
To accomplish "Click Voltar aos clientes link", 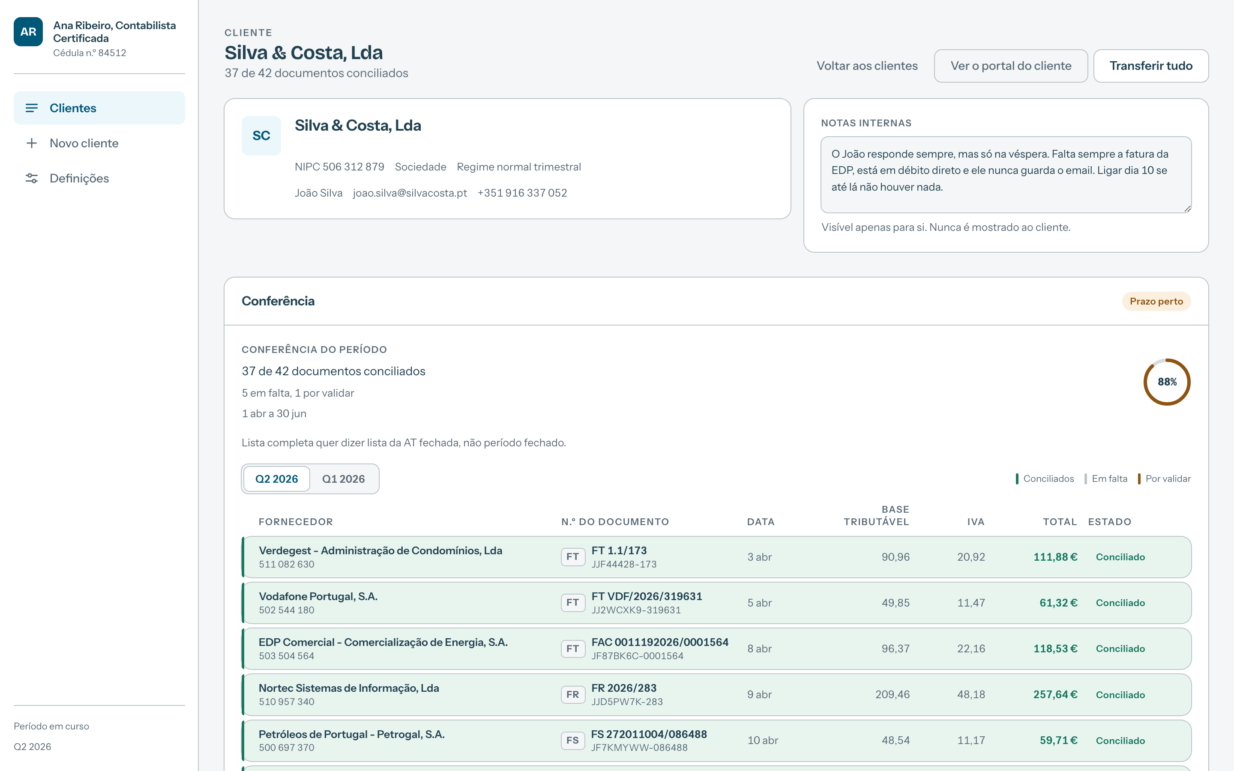I will (x=867, y=66).
